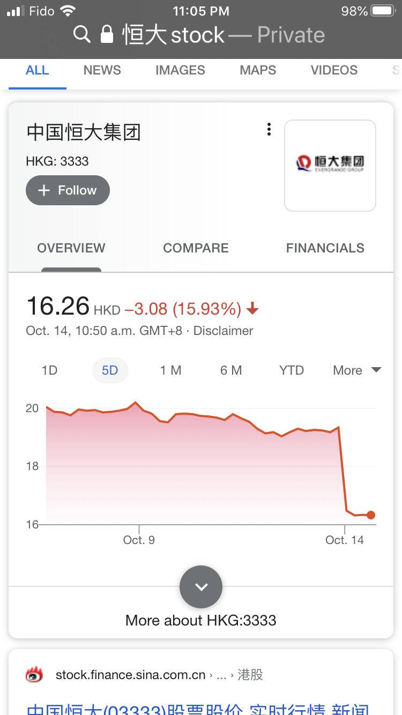Tap the Evergrande Group logo thumbnail

[x=330, y=166]
